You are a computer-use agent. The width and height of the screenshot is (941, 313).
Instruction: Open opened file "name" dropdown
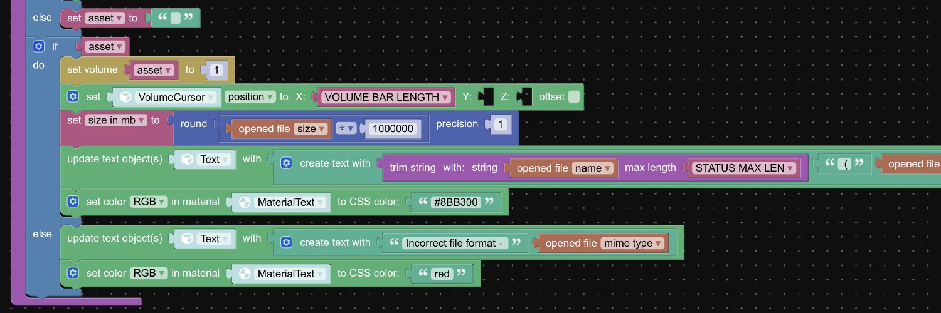tap(591, 168)
